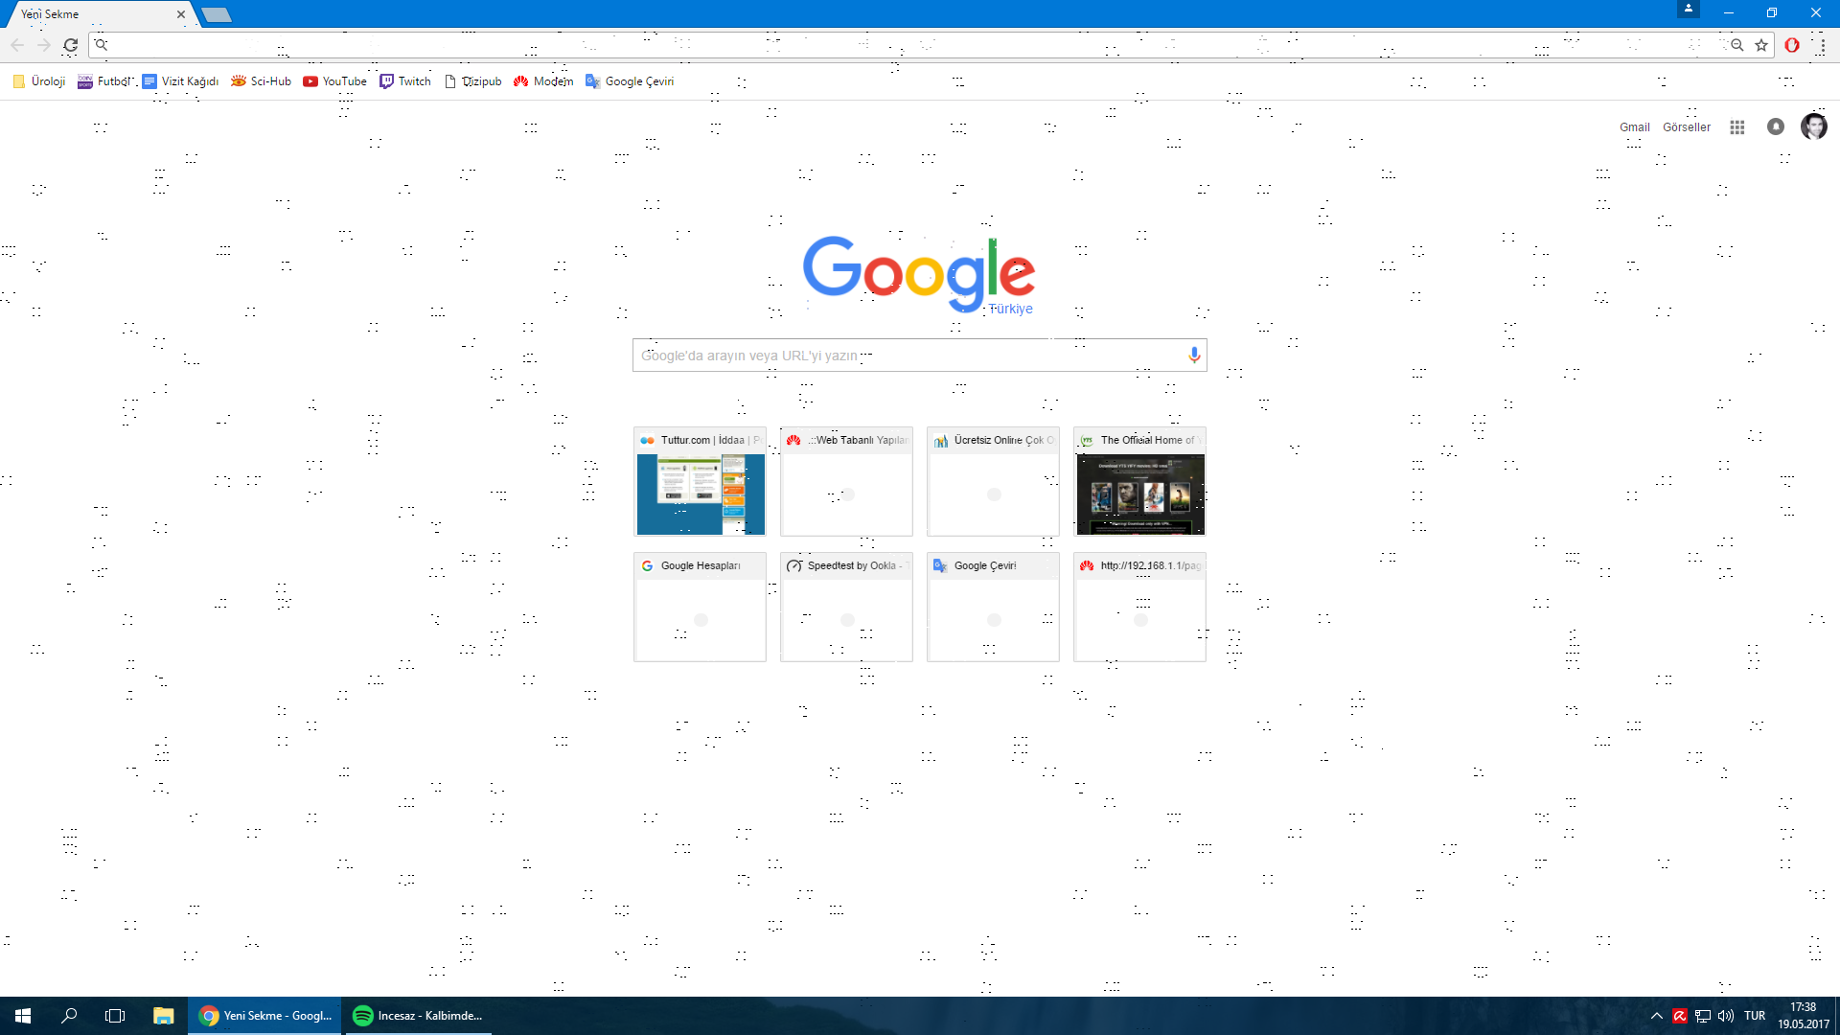This screenshot has height=1035, width=1840.
Task: Open the Opera extension icon
Action: tap(1792, 45)
